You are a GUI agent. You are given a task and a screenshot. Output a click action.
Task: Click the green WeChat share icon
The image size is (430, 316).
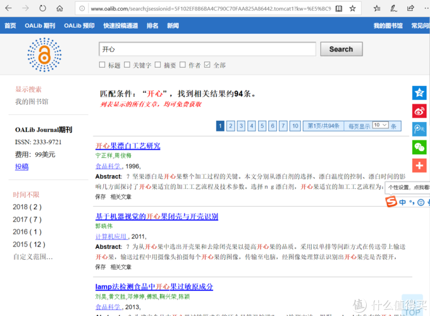(419, 147)
